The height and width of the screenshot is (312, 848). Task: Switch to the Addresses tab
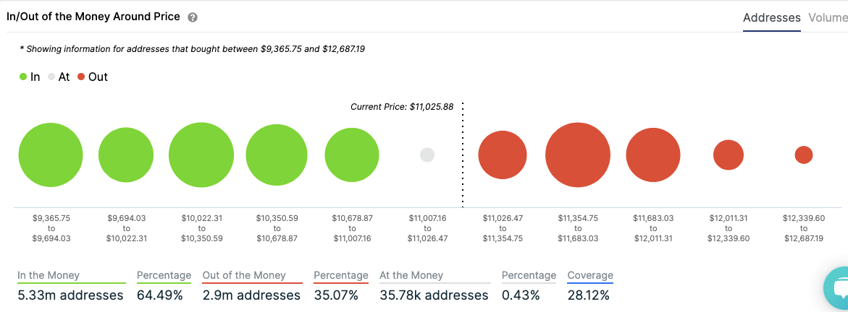(x=771, y=18)
